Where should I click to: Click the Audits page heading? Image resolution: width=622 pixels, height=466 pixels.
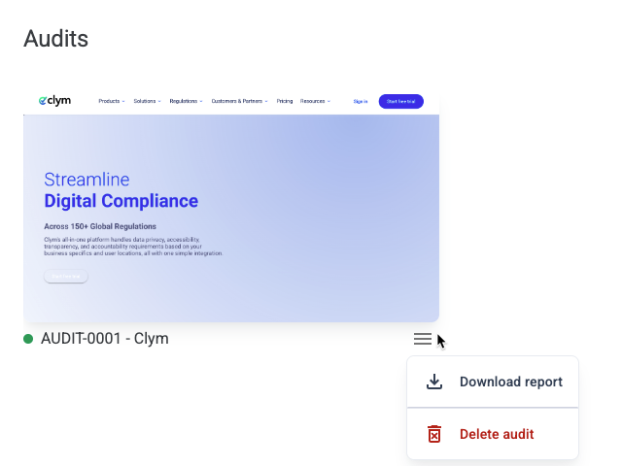(56, 39)
